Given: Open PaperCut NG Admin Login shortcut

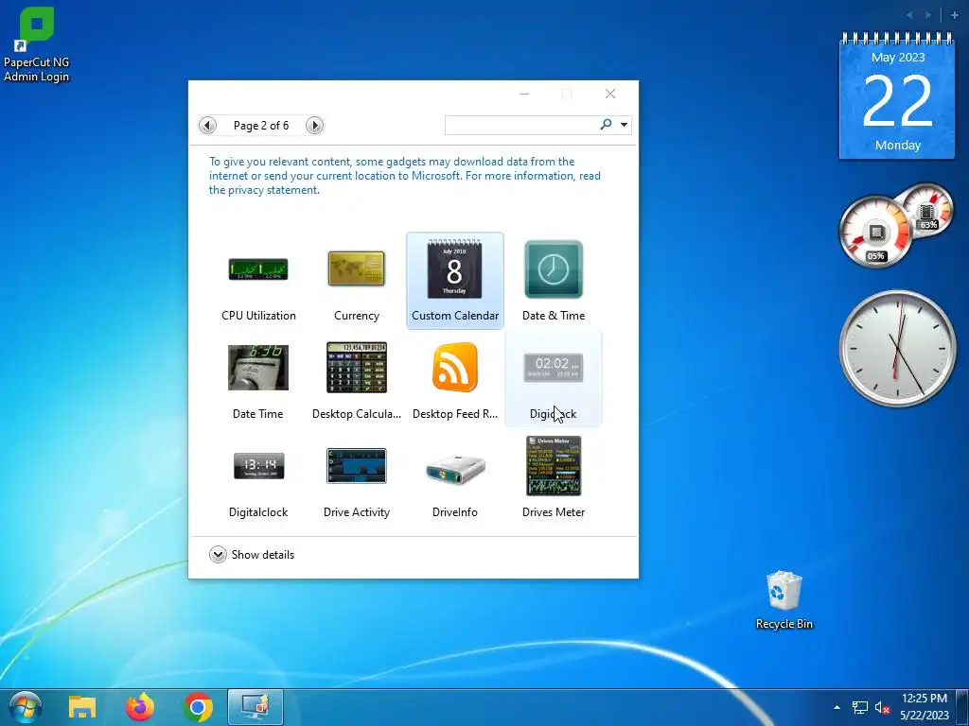Looking at the screenshot, I should click(x=37, y=44).
